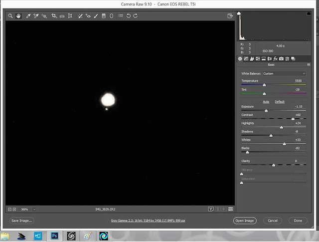Click the Shadows slider handle
This screenshot has width=319, height=242.
point(271,135)
